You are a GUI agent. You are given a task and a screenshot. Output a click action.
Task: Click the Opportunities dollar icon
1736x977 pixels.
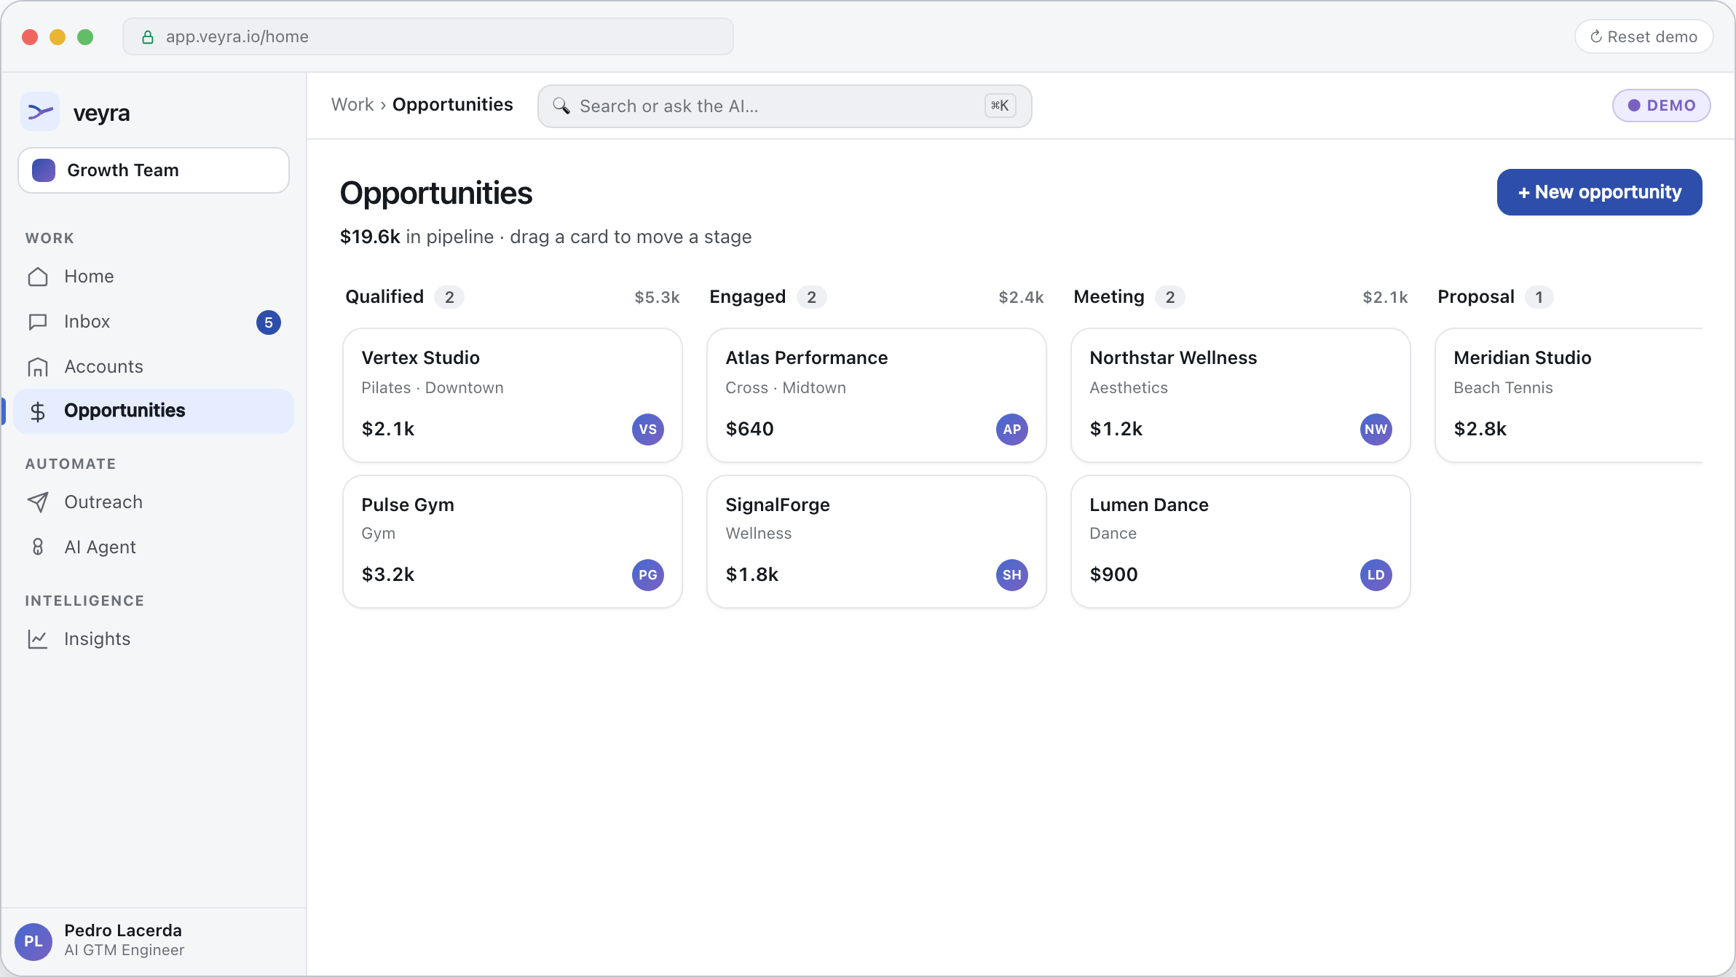38,412
